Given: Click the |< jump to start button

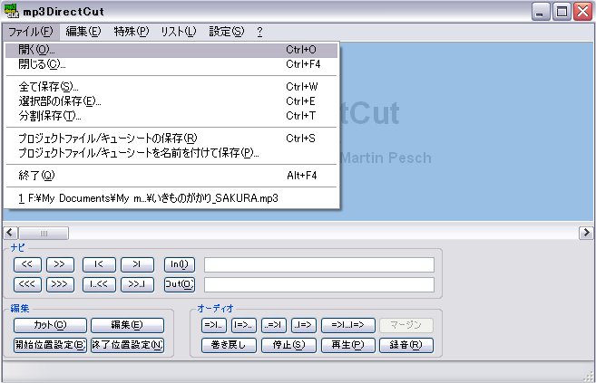Looking at the screenshot, I should (x=99, y=264).
